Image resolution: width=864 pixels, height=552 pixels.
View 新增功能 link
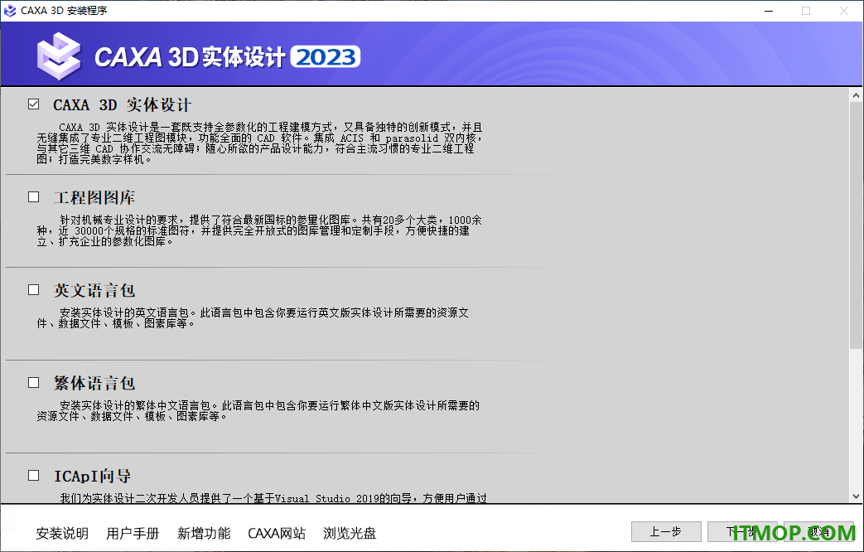(x=204, y=533)
